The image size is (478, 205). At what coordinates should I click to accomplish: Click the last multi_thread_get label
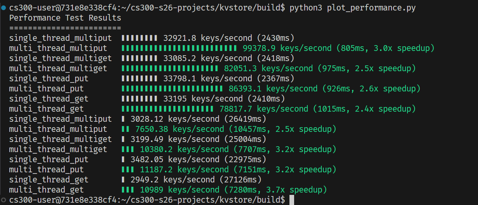tap(46, 190)
